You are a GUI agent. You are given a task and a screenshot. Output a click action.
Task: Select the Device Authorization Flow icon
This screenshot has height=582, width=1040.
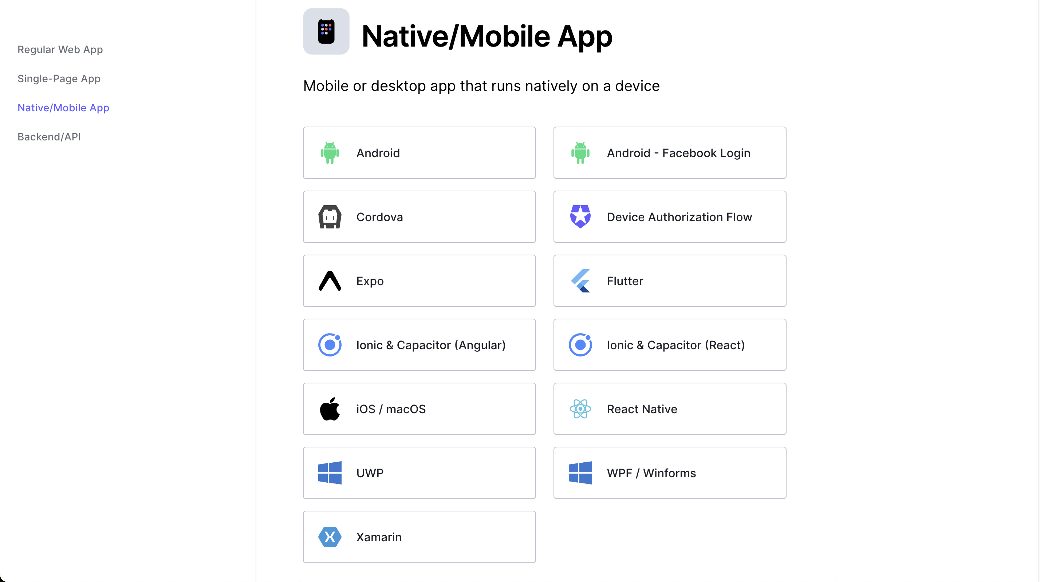(x=580, y=216)
